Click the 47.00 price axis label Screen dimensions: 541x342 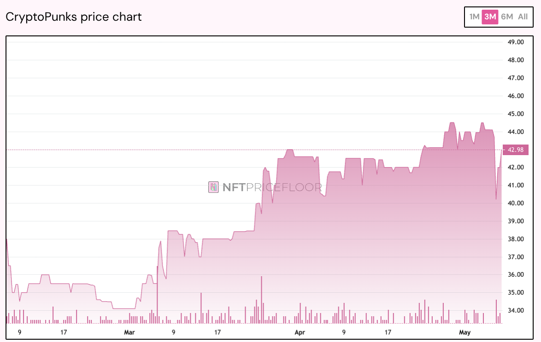[x=516, y=78]
